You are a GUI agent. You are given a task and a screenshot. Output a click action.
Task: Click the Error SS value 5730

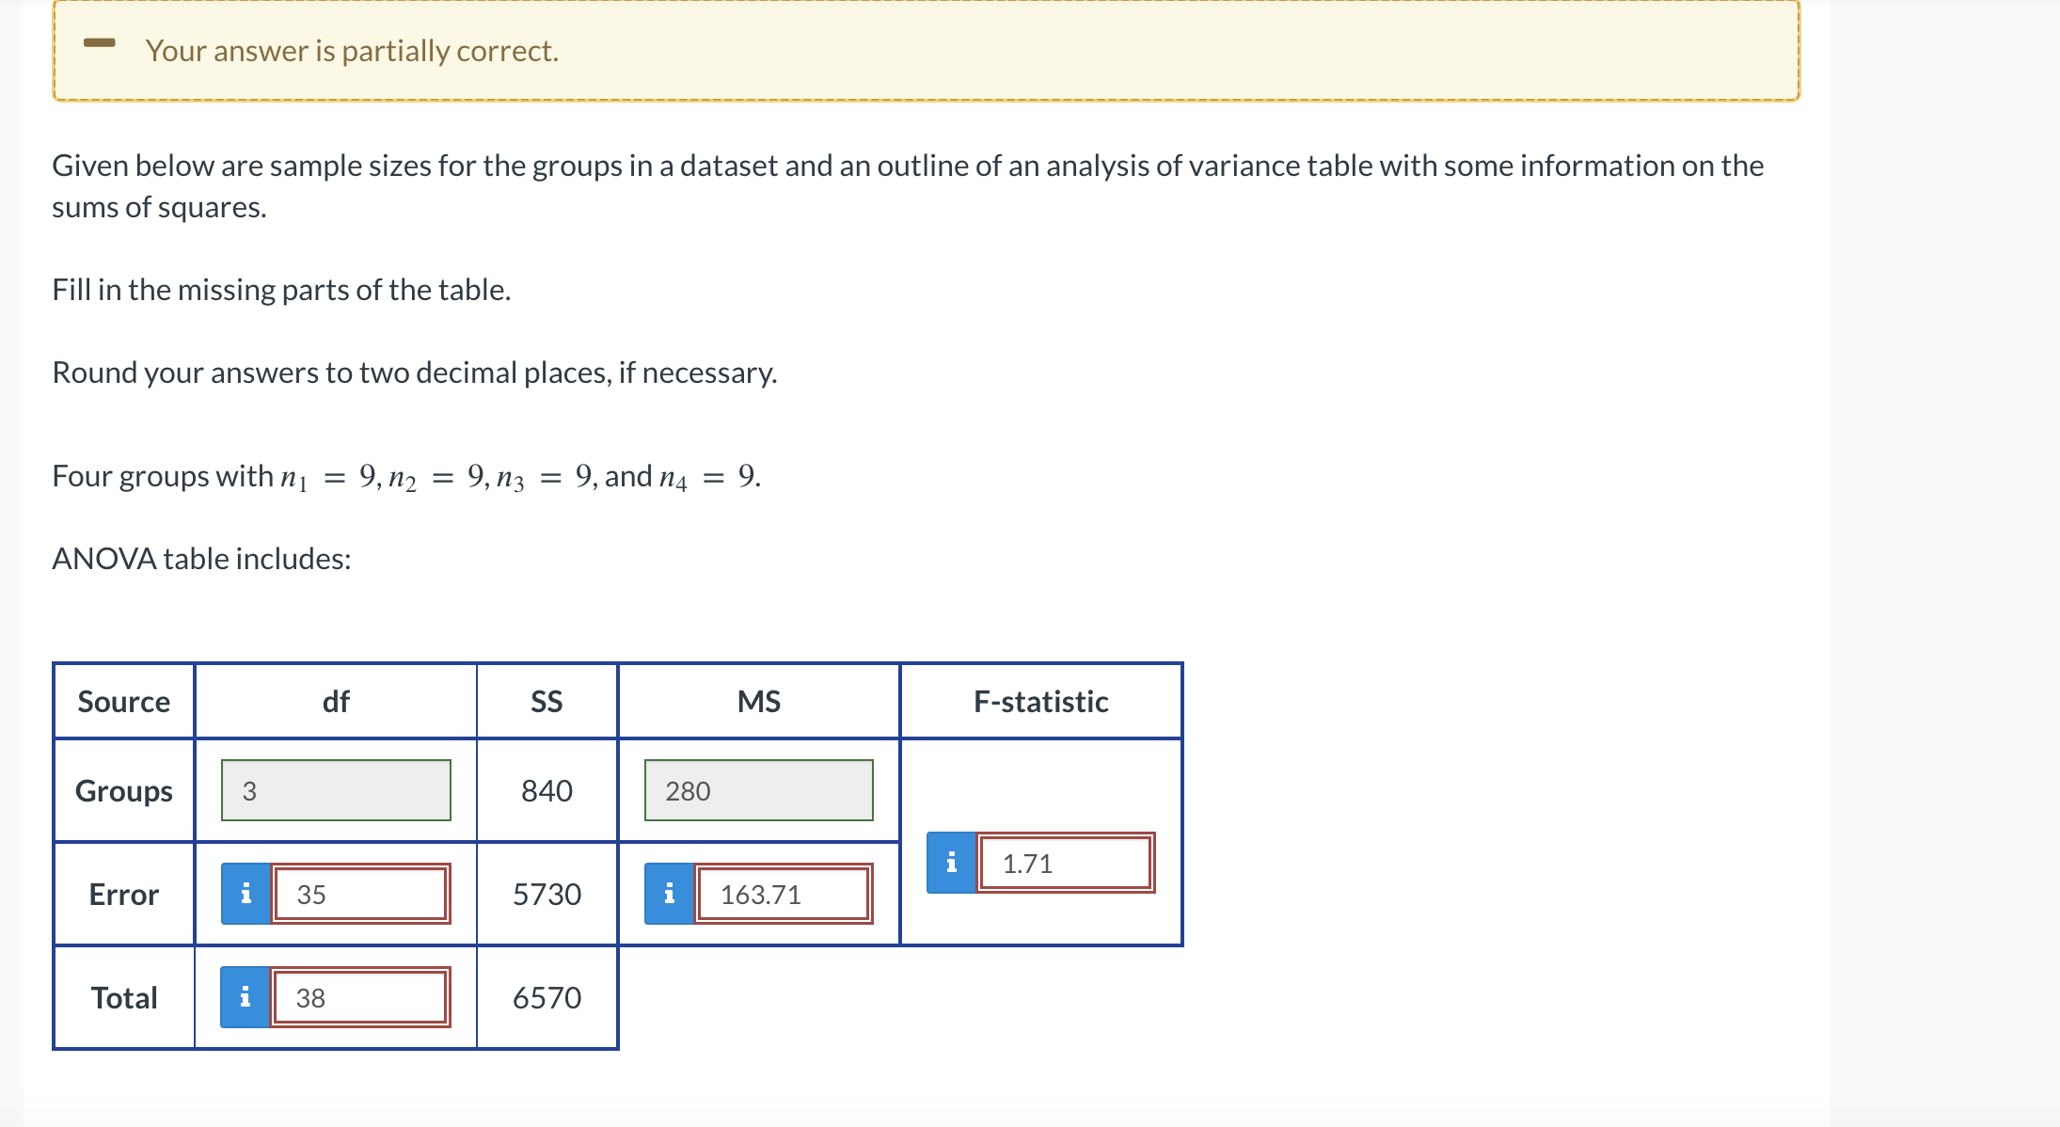(x=547, y=894)
